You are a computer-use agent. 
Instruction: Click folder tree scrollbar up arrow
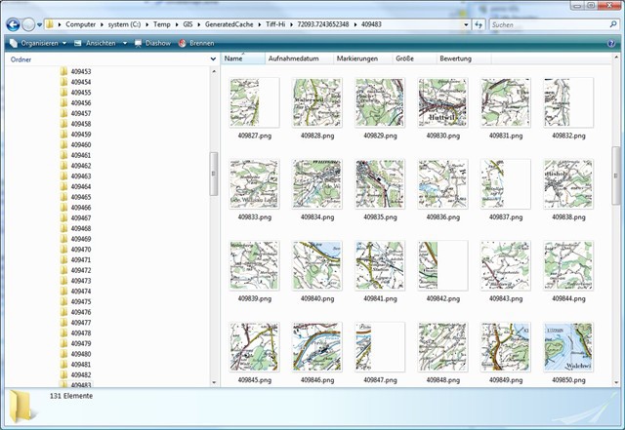pos(214,71)
